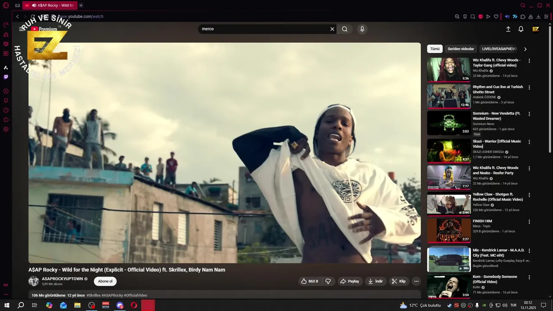This screenshot has height=311, width=553.
Task: Open the ASAPROCKYUPTOWN channel link
Action: [62, 279]
